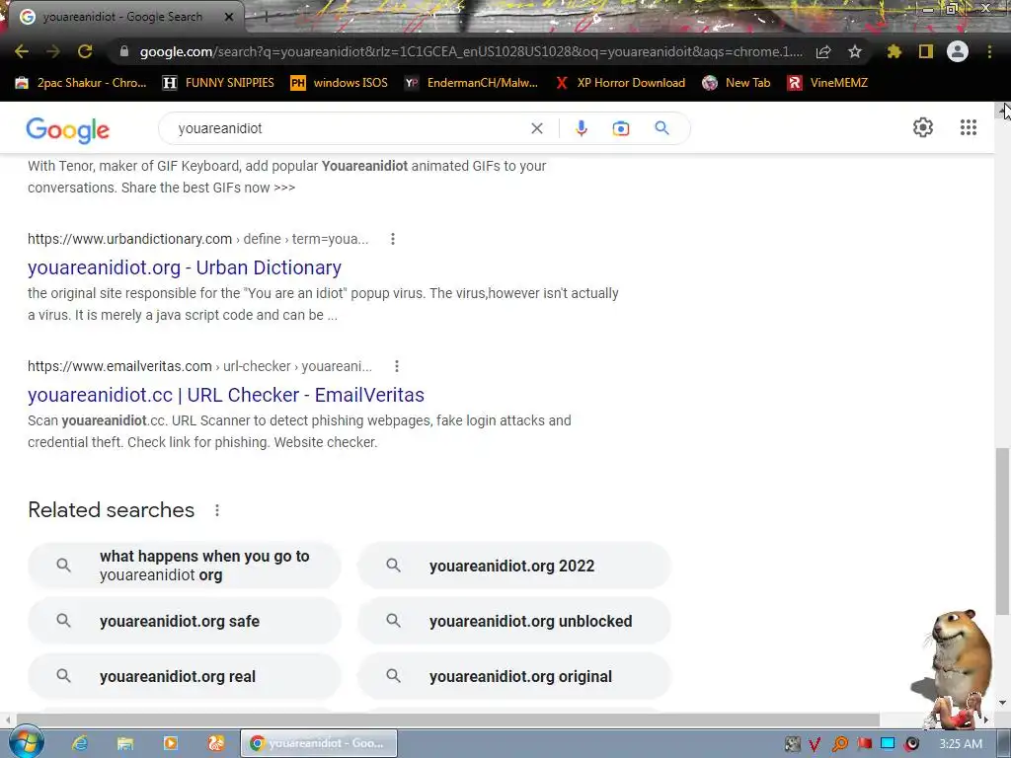Close the youareanidiot Google Search tab
This screenshot has width=1011, height=758.
click(229, 17)
